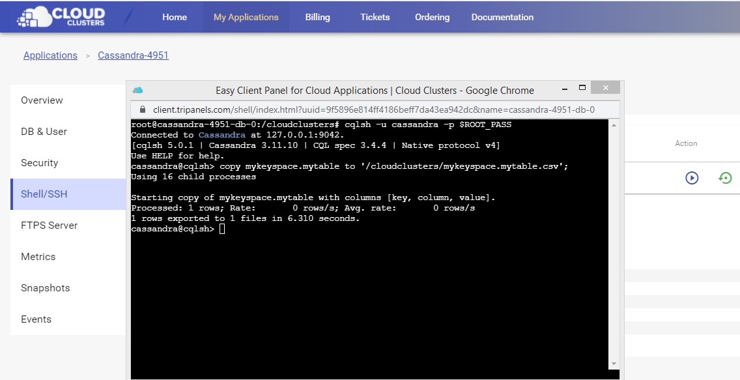This screenshot has width=740, height=380.
Task: Click the terminal scrollbar down arrow
Action: coord(614,364)
